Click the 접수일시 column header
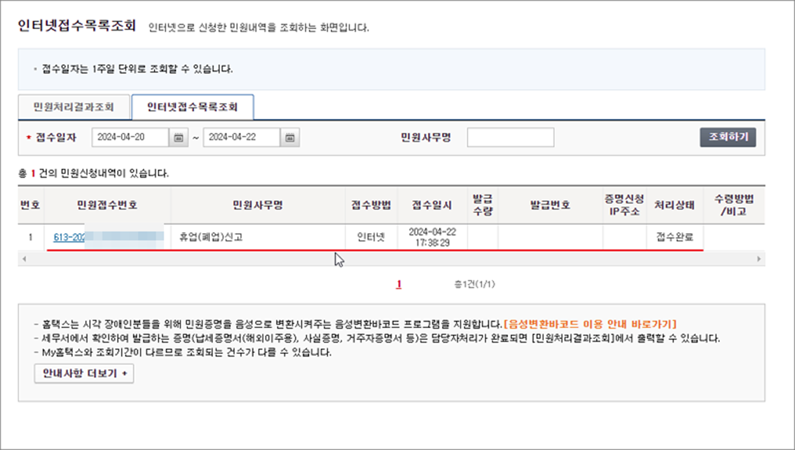This screenshot has width=795, height=450. click(432, 205)
